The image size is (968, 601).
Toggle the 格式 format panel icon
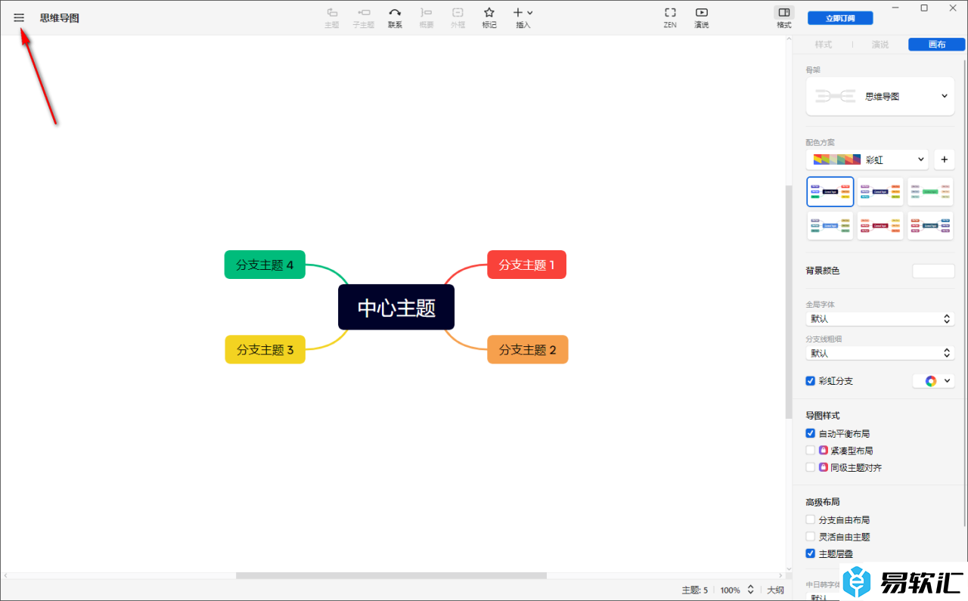point(783,18)
